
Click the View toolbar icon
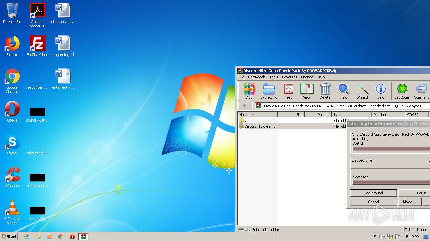point(307,91)
